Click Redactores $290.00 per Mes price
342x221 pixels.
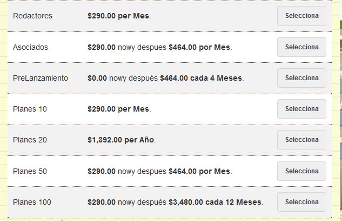pos(118,16)
